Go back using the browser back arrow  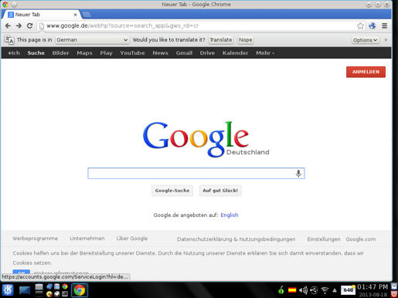(8, 25)
